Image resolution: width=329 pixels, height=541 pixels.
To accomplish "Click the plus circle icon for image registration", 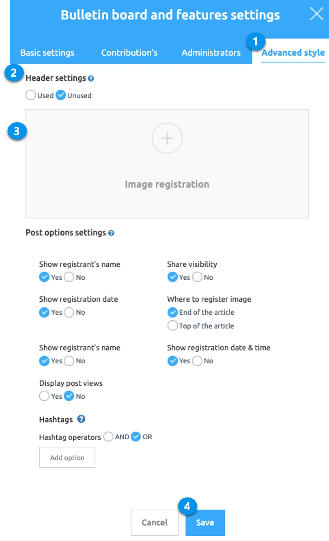I will (167, 138).
